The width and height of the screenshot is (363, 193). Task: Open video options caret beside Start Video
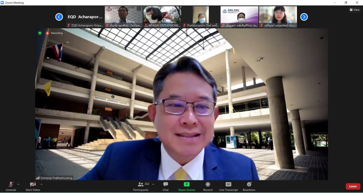(x=41, y=184)
